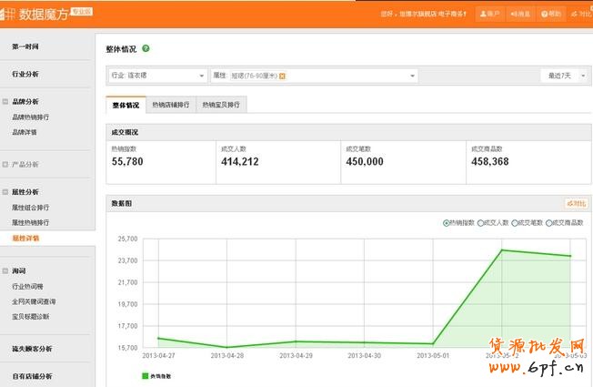Select the 成交人数 radio button

point(480,222)
